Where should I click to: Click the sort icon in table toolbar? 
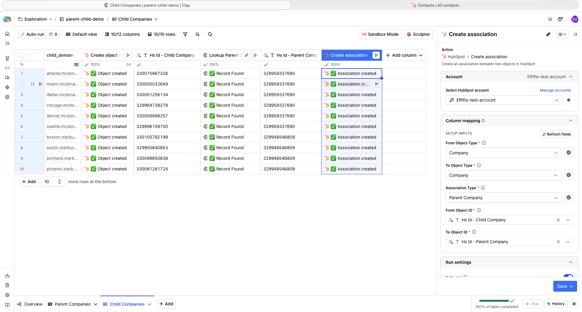point(197,34)
